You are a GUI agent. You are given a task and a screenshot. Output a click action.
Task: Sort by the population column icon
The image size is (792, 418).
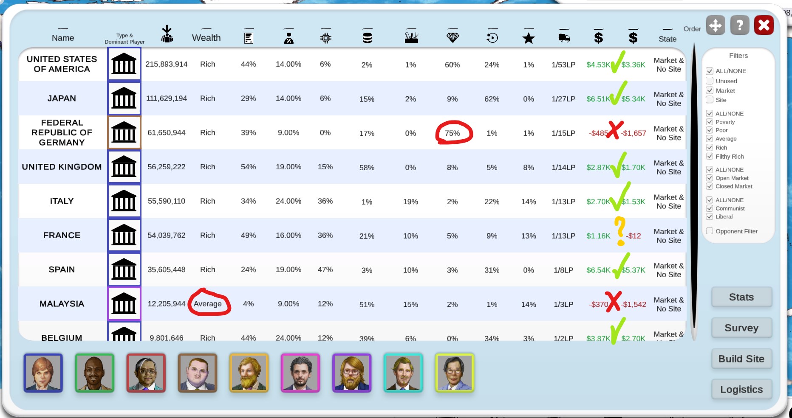[x=167, y=34]
